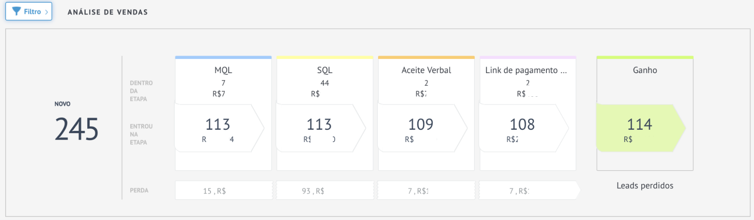
Task: Toggle the Leads perdidos view
Action: [x=645, y=185]
